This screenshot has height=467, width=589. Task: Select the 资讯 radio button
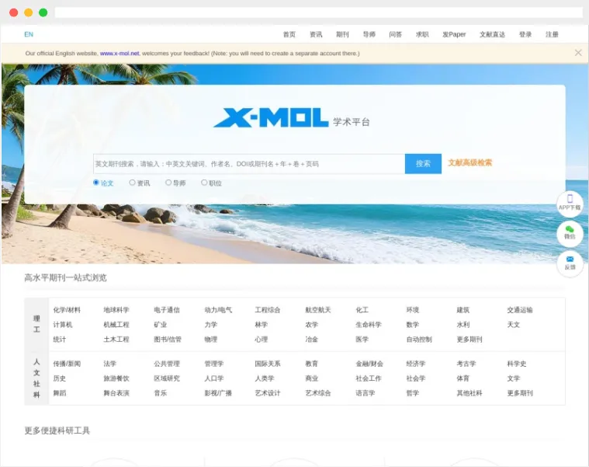[x=132, y=183]
